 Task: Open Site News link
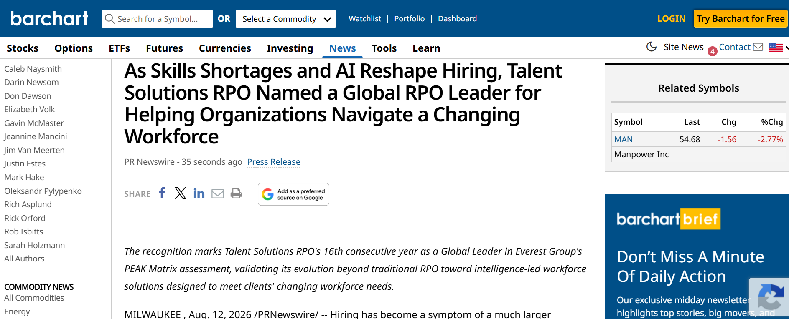(684, 47)
